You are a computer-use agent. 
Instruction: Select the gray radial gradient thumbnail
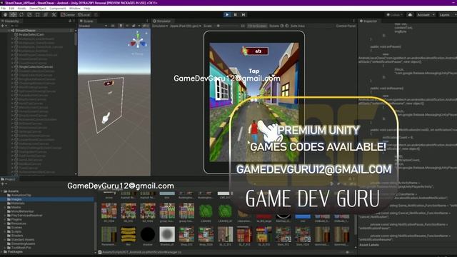tap(167, 235)
